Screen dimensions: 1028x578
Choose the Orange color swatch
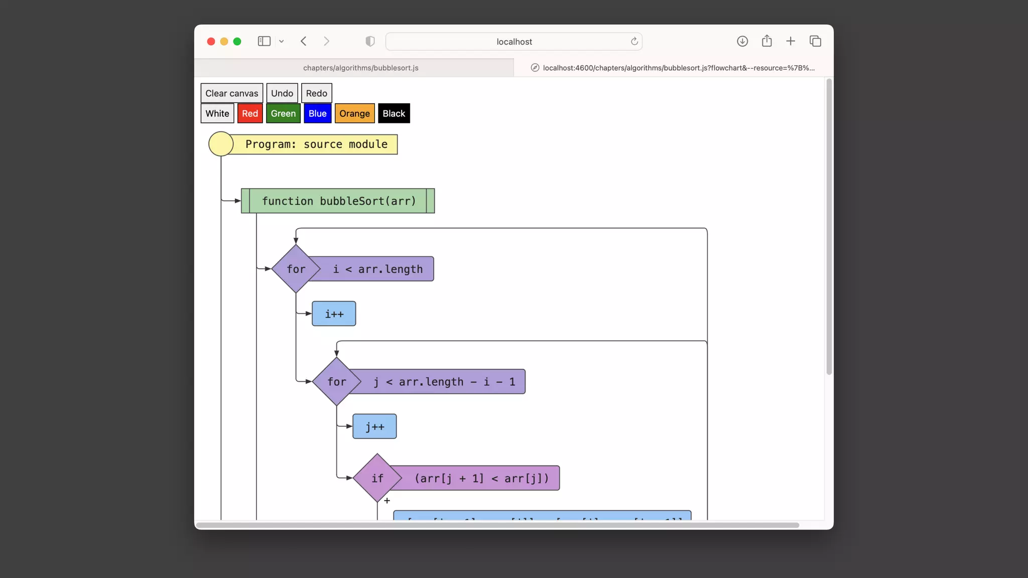click(x=354, y=113)
